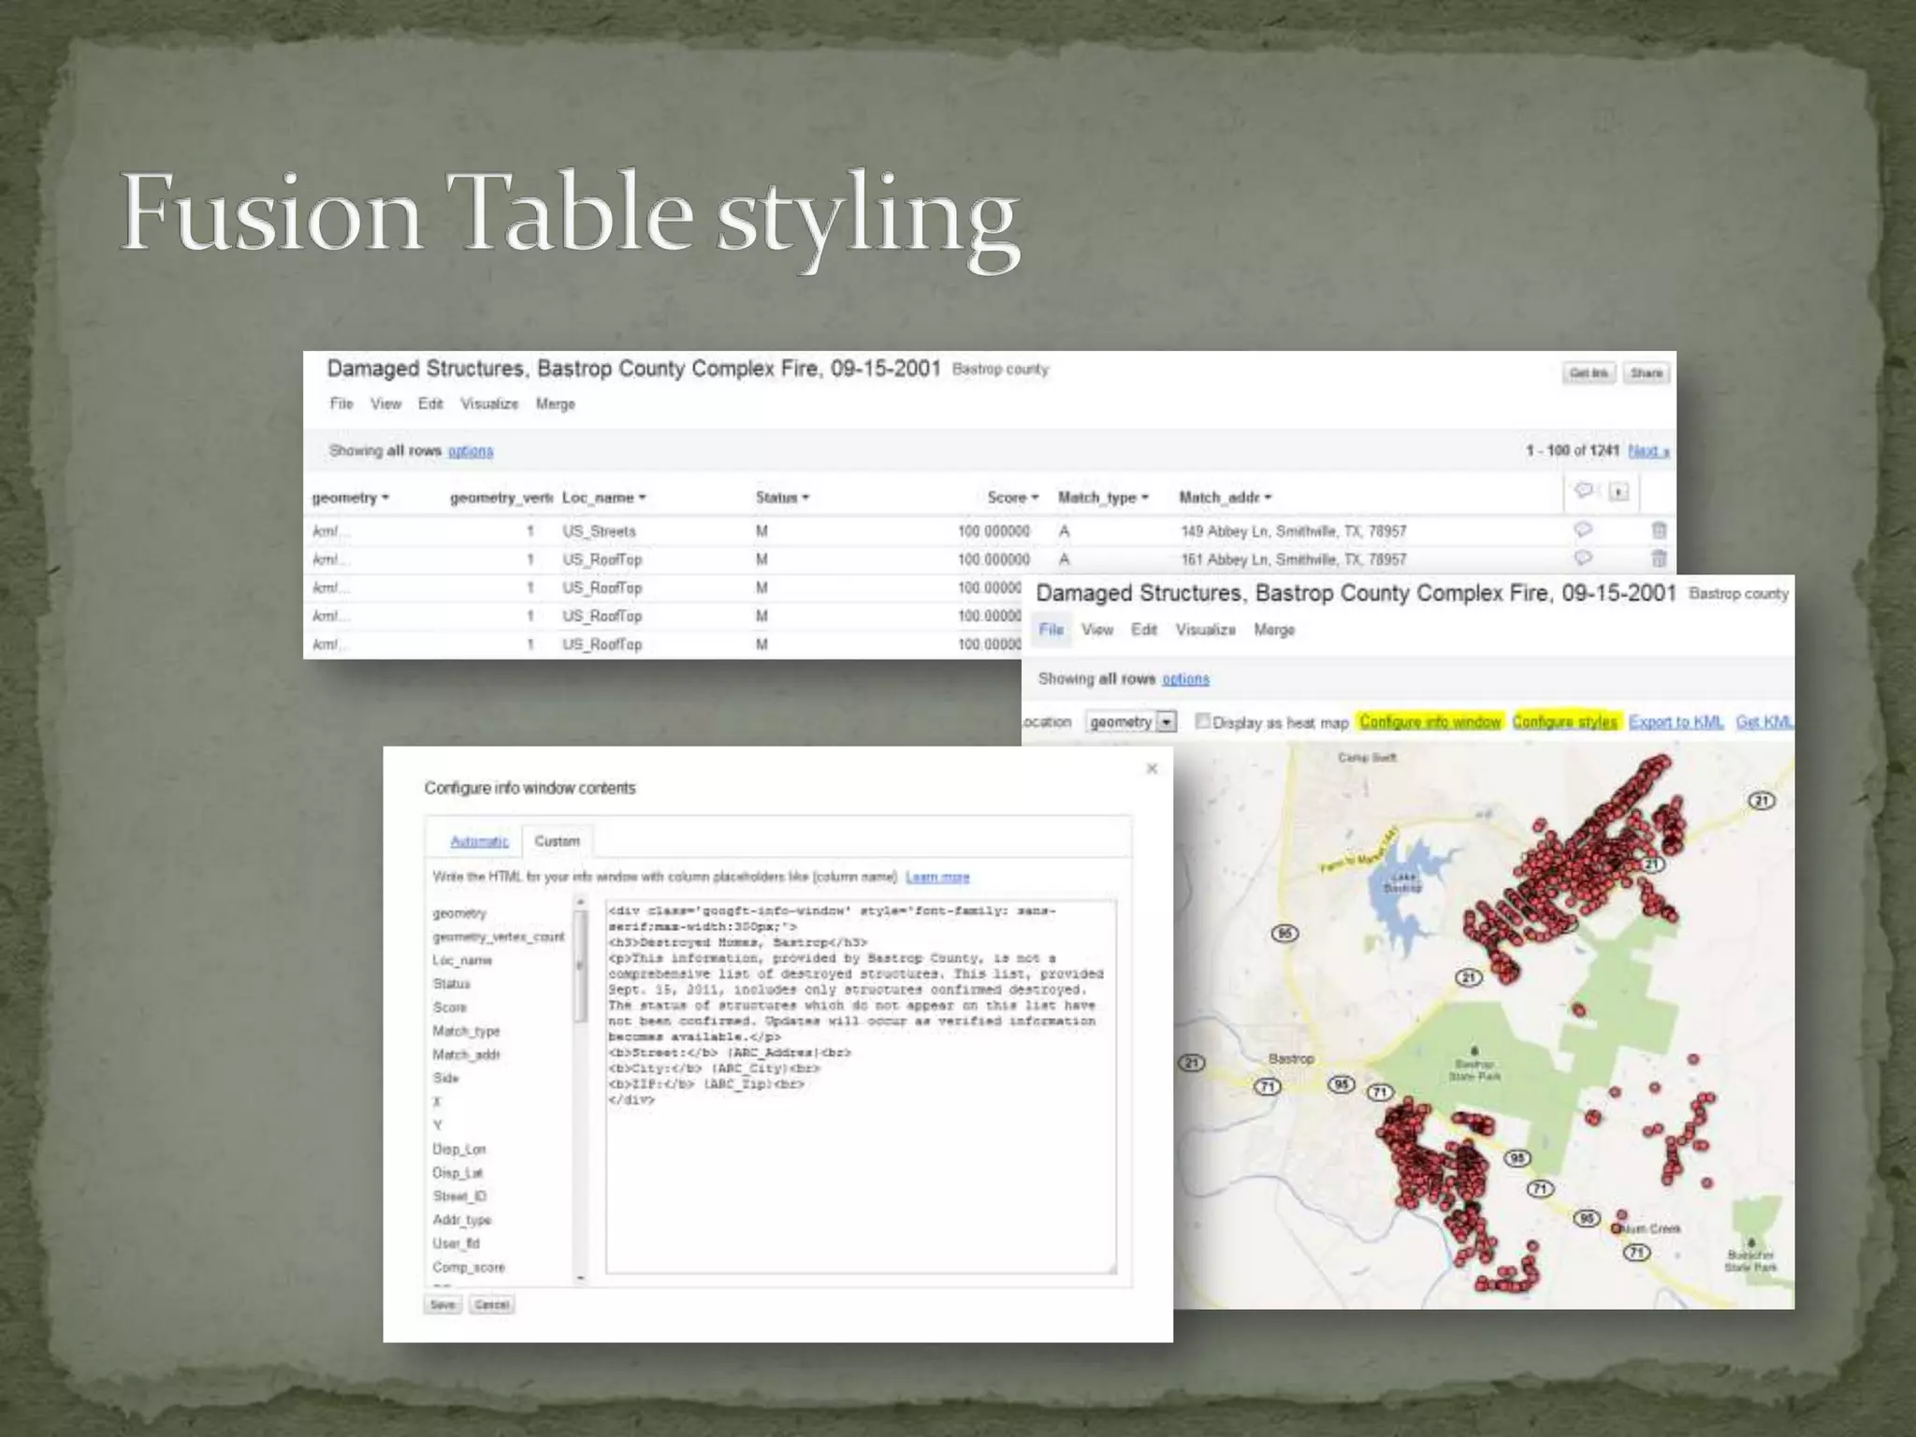This screenshot has width=1916, height=1437.
Task: Click trash icon in 161 Abbey Ln row
Action: (x=1659, y=558)
